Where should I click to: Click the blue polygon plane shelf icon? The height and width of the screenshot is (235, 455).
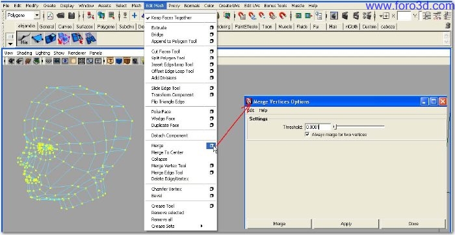[37, 38]
